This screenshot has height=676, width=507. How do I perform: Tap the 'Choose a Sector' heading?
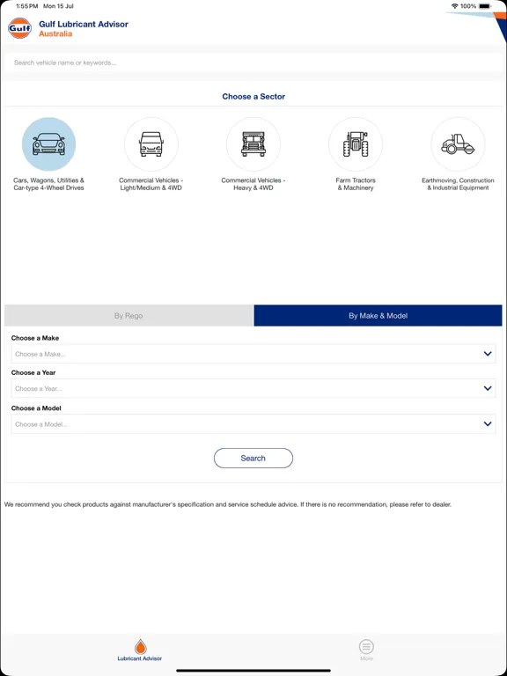click(253, 97)
